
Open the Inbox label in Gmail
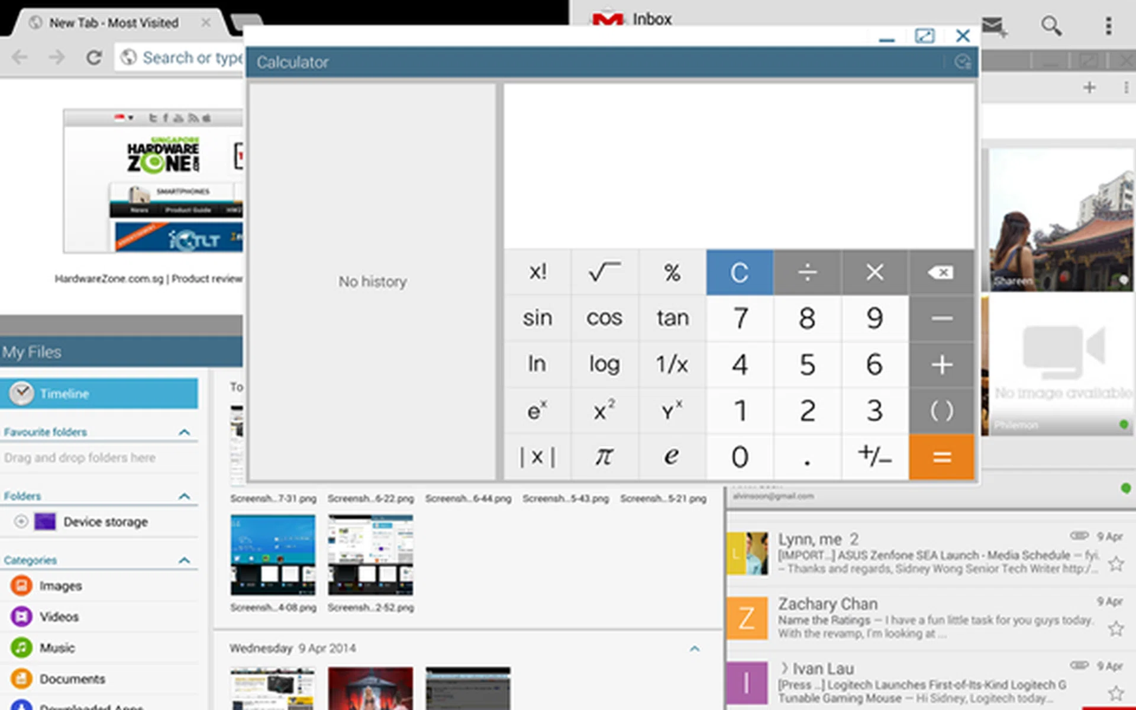coord(651,18)
